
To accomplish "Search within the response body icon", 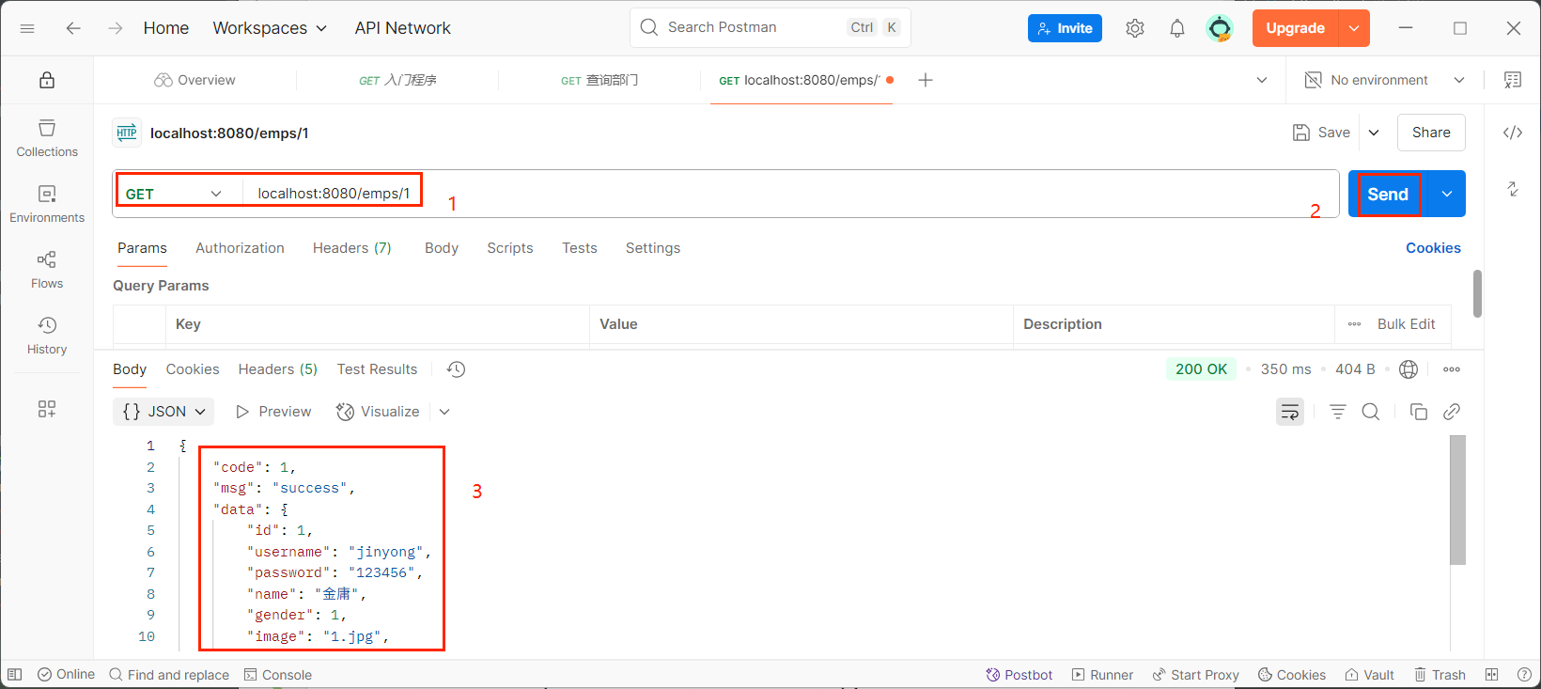I will [x=1371, y=412].
